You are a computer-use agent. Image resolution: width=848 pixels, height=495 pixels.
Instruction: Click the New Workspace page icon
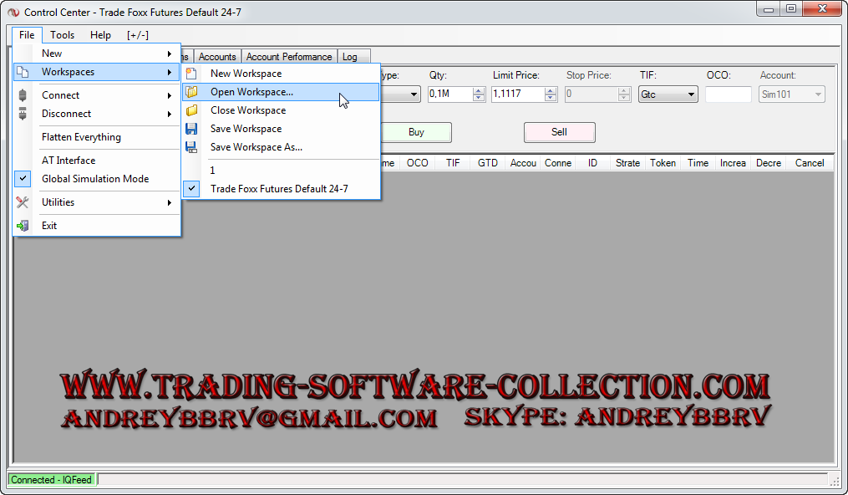[x=191, y=74]
